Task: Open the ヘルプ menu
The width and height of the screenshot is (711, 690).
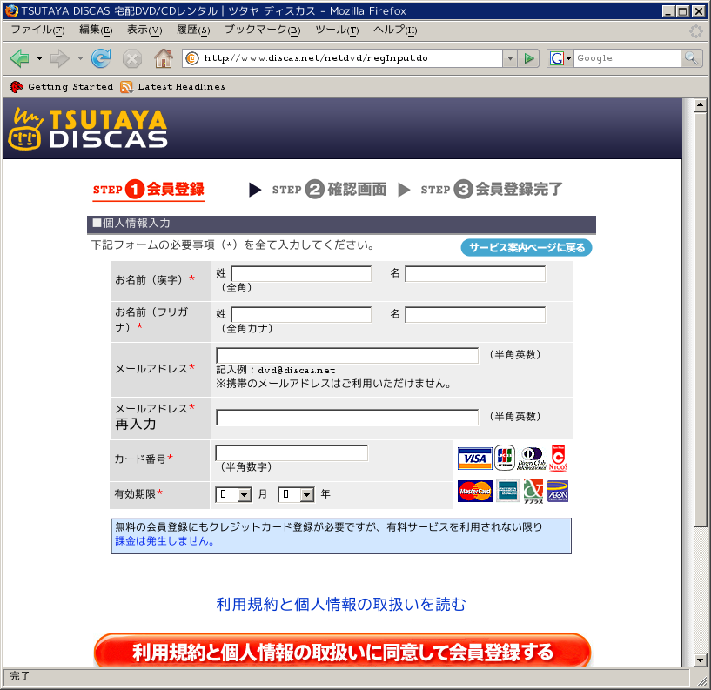Action: click(395, 30)
